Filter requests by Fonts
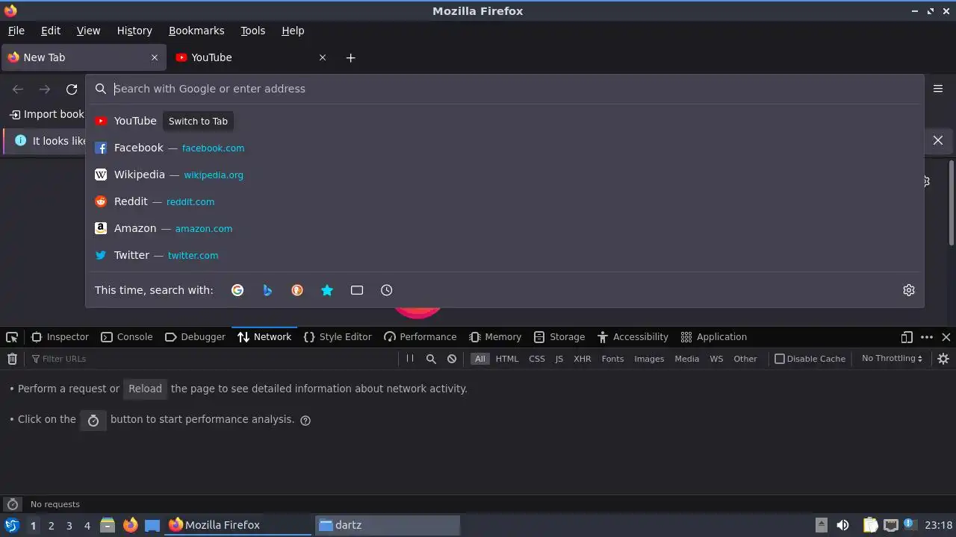This screenshot has height=537, width=956. (x=612, y=359)
